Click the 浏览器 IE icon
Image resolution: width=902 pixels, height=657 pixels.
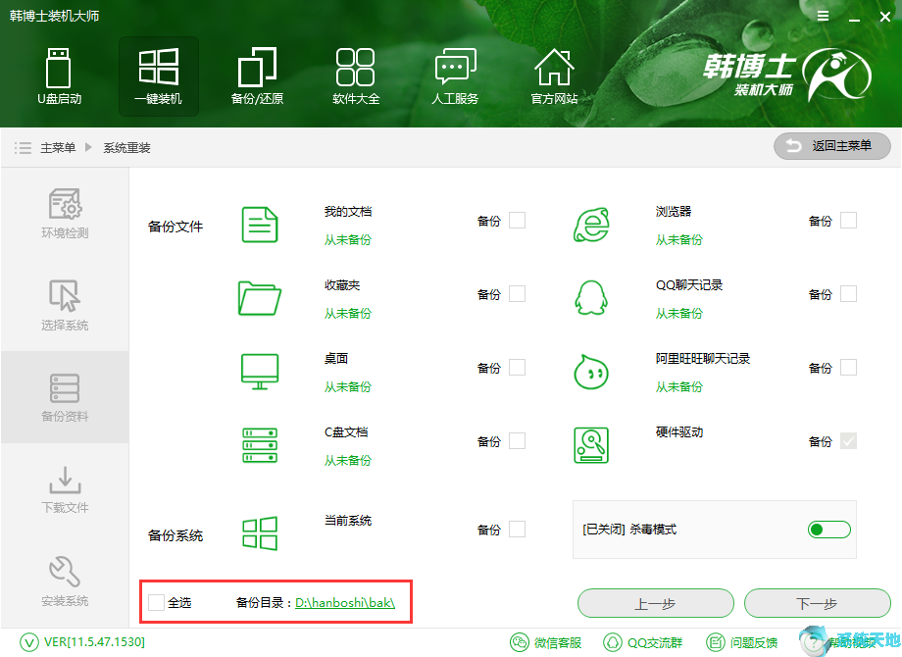click(x=591, y=225)
